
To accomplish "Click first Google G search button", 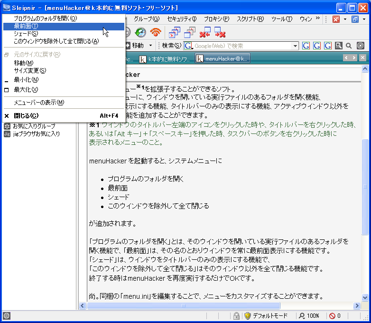I will point(306,46).
